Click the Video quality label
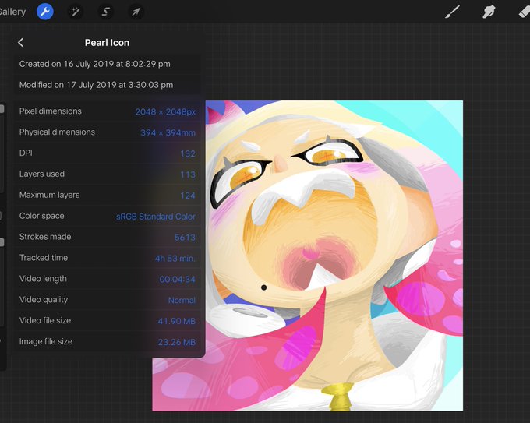Screen dimensions: 530x423 point(44,300)
